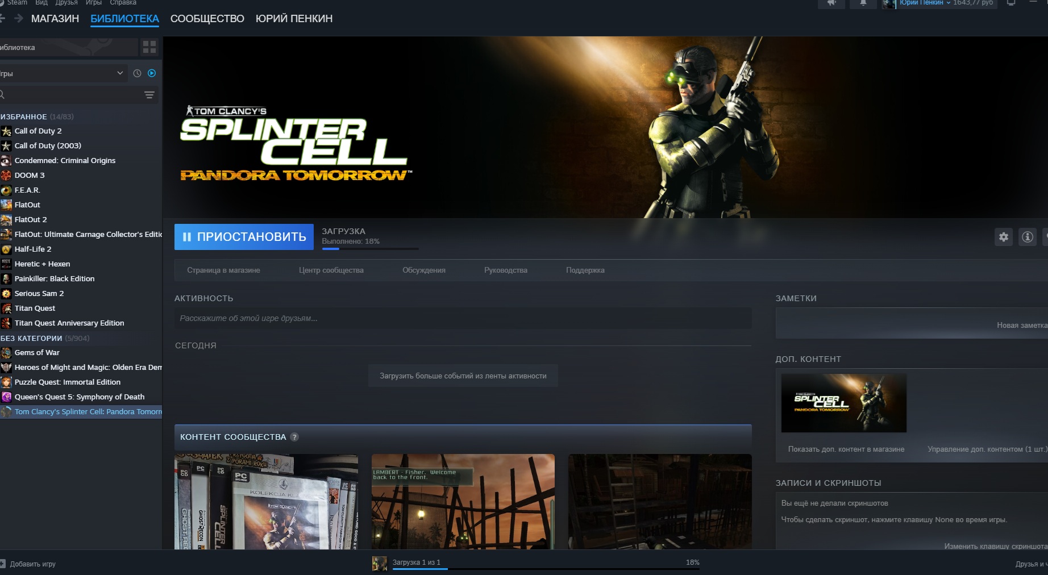Select Heroes of Might and Magic: Olden Era
Viewport: 1048px width, 575px height.
point(81,368)
